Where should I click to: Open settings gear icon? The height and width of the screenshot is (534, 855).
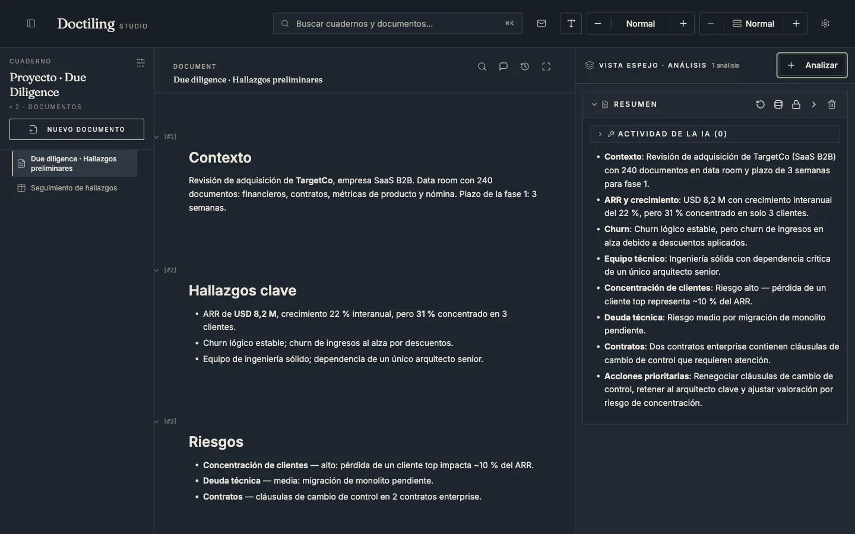point(825,24)
